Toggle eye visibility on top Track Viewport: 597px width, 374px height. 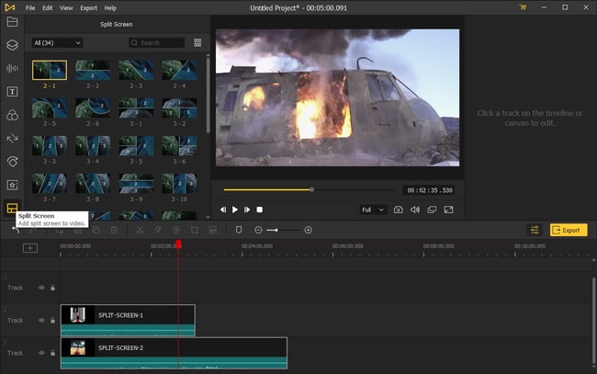tap(41, 288)
